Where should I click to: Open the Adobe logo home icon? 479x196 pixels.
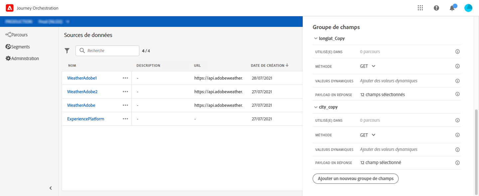pos(10,8)
